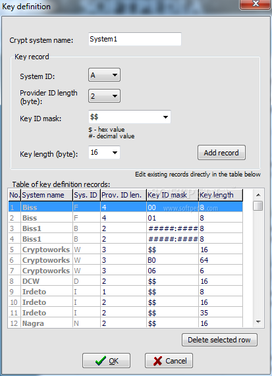
Task: Expand the Key ID mask combo box
Action: pos(165,117)
